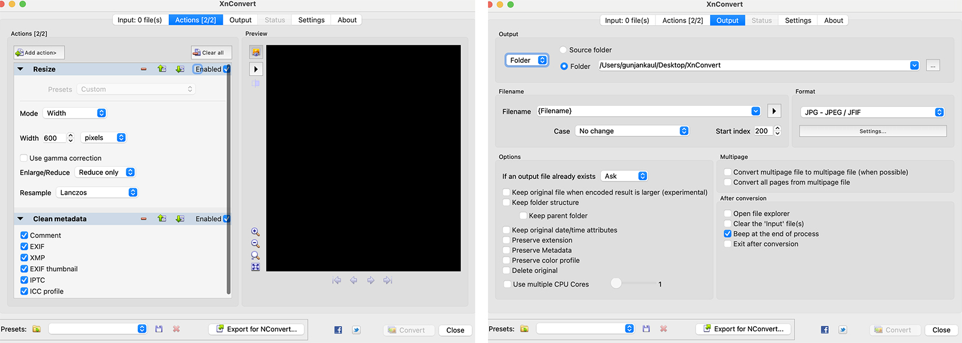Collapse the Clean metadata section triangle

[20, 219]
